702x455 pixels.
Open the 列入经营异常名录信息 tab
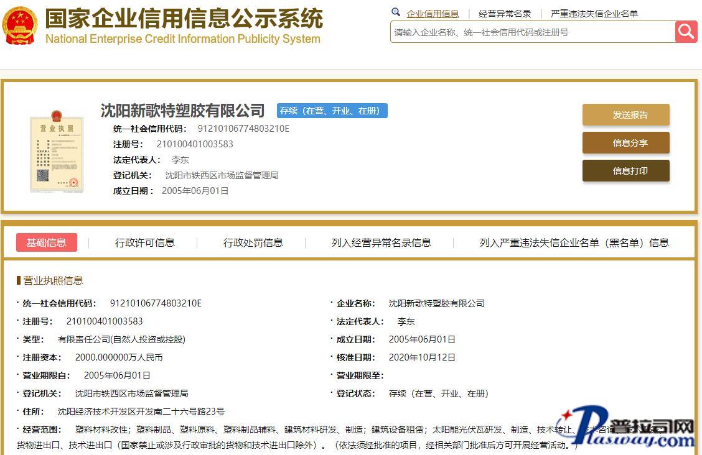pos(381,242)
